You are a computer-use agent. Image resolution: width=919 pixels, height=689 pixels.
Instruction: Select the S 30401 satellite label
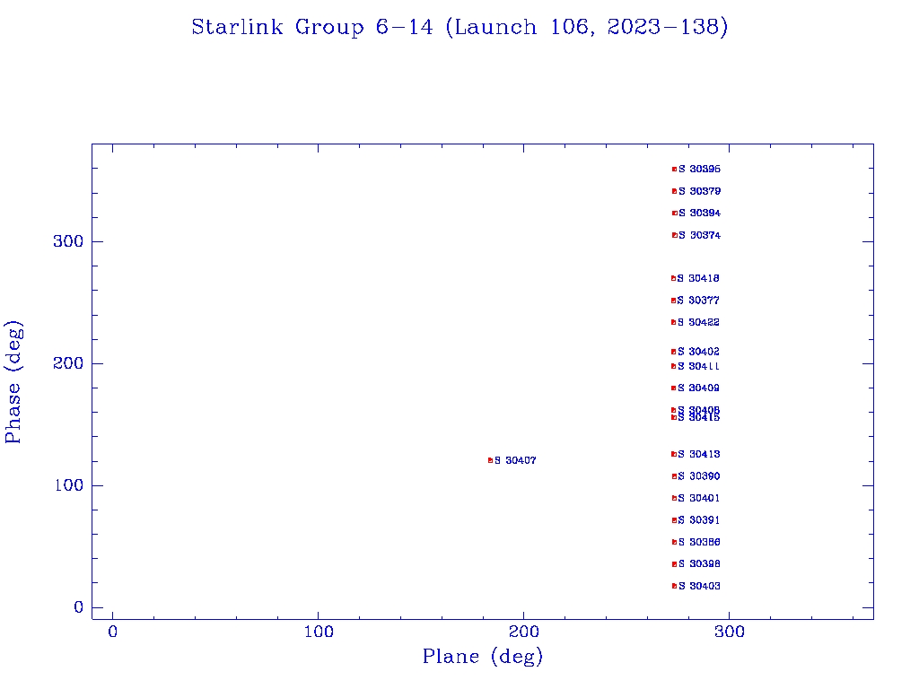tap(698, 498)
